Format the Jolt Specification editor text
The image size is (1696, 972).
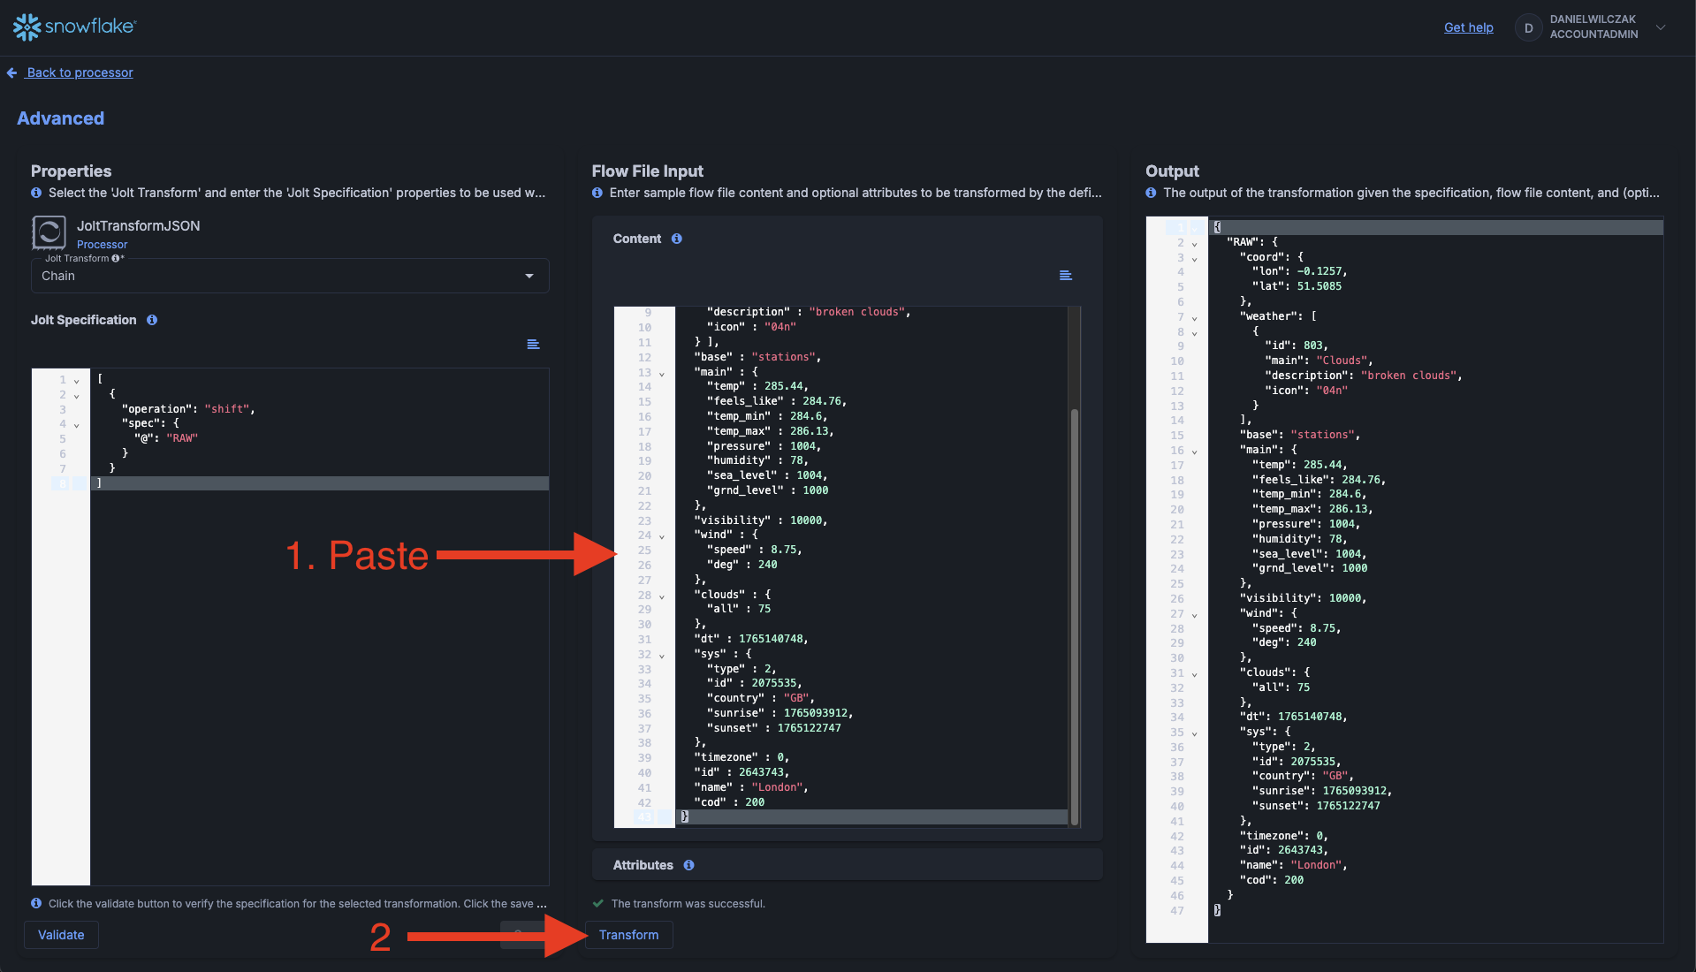[533, 345]
